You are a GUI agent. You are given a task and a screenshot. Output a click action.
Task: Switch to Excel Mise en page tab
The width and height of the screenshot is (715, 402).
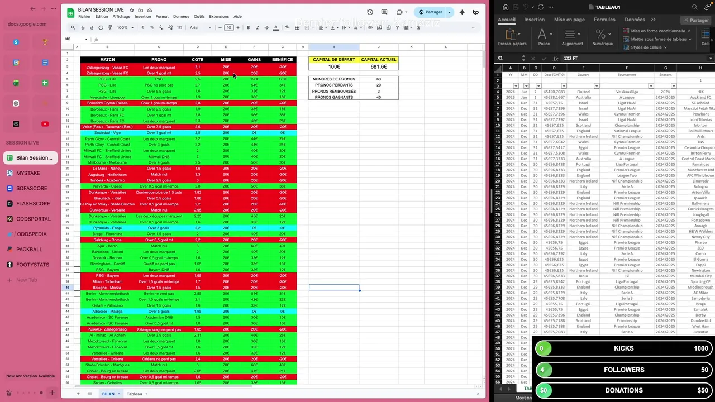pyautogui.click(x=569, y=20)
